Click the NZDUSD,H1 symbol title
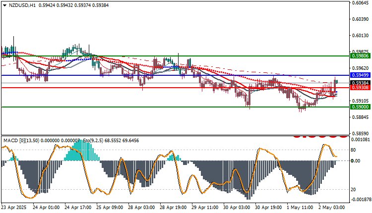Viewport: 372px width, 213px height. 22,5
